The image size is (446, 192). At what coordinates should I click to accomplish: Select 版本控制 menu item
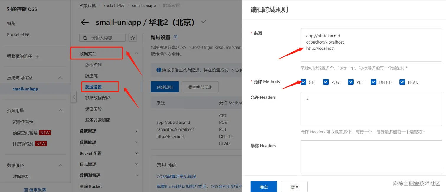tap(94, 65)
